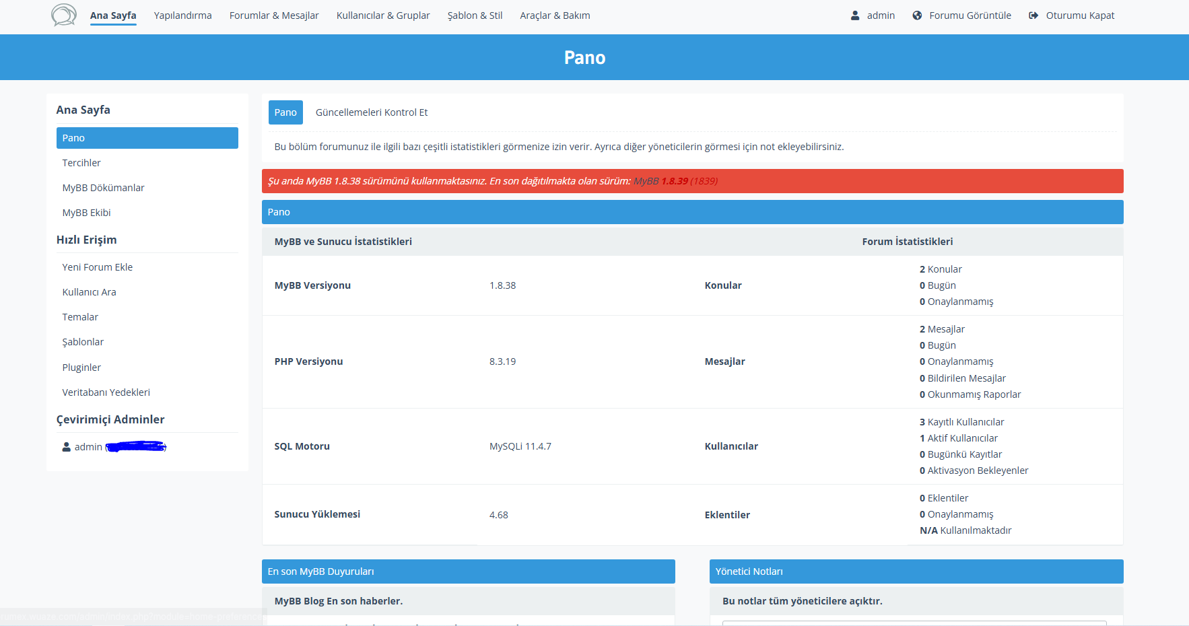Click Yeni Forum Ekle quick link
This screenshot has width=1189, height=626.
click(98, 267)
